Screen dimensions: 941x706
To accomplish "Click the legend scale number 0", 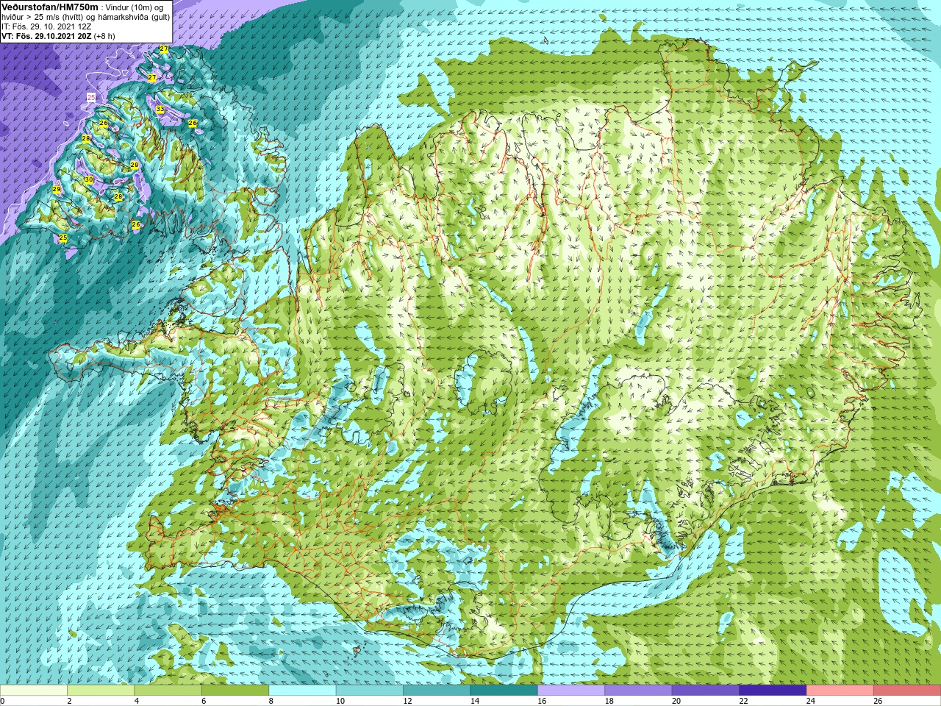I will (x=2, y=701).
